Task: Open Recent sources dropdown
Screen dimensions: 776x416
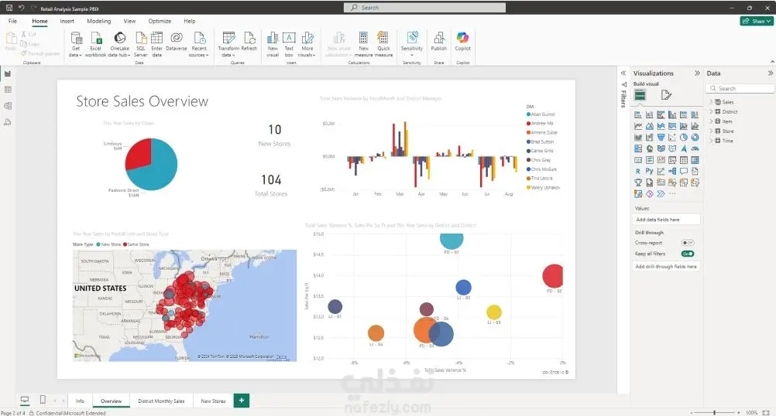Action: point(199,45)
